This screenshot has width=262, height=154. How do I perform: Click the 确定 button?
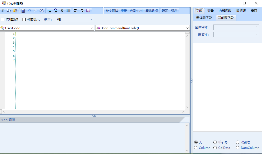[x=165, y=11]
